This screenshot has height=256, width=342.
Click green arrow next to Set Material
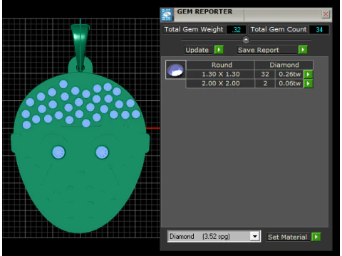[x=316, y=237]
